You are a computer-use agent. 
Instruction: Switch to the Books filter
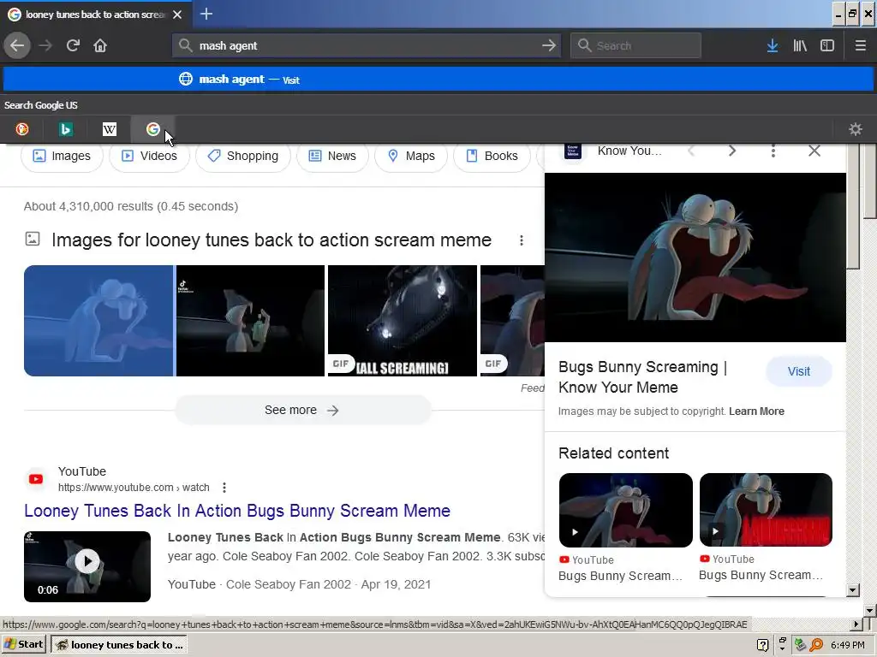[492, 156]
